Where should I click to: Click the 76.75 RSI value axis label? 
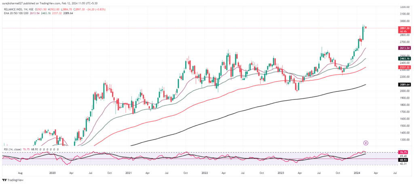(x=404, y=152)
